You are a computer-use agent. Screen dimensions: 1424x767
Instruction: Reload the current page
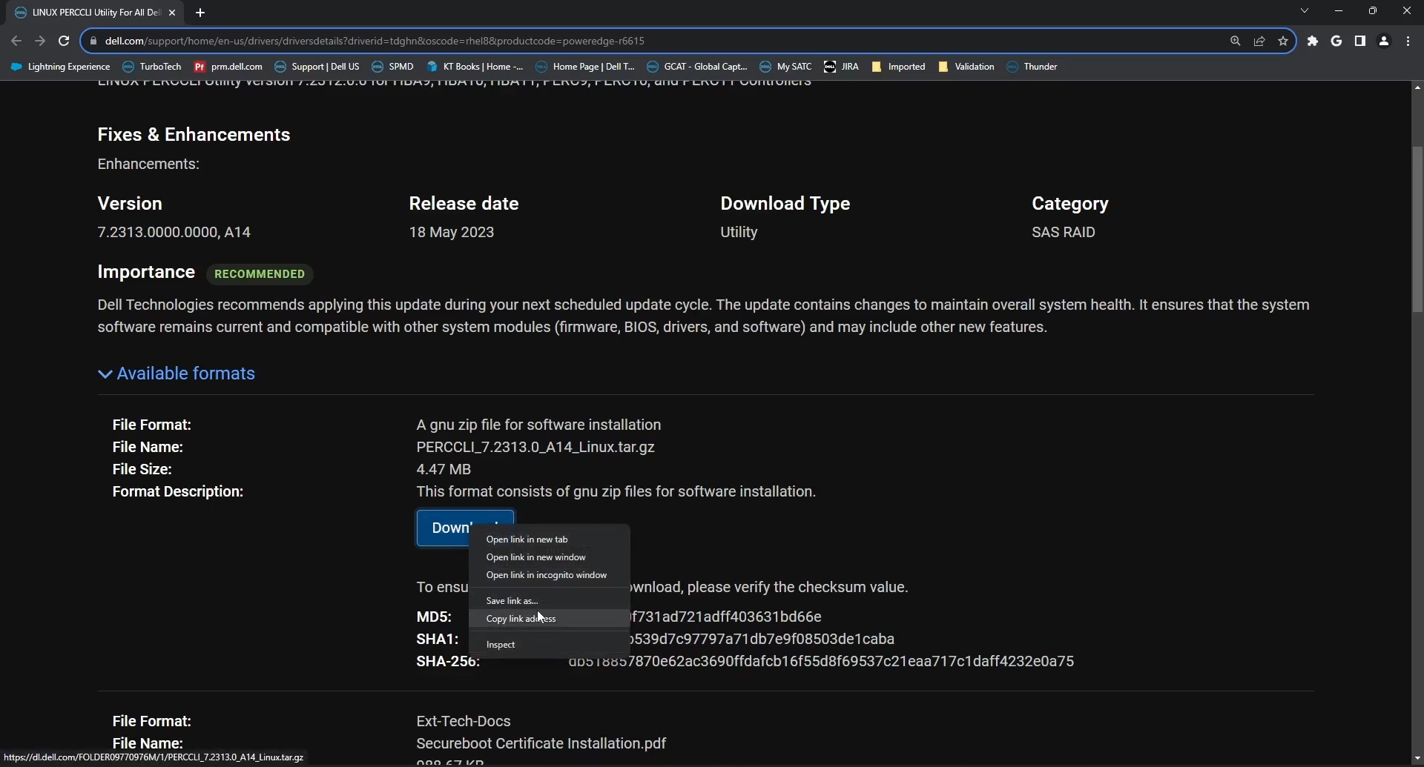click(x=64, y=41)
